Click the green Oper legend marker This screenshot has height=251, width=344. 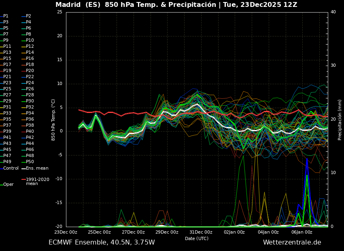2,184
